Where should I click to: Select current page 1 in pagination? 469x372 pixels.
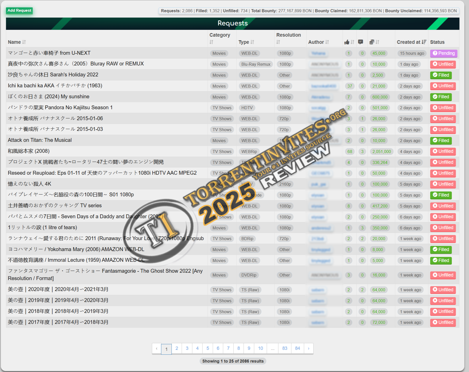point(166,349)
